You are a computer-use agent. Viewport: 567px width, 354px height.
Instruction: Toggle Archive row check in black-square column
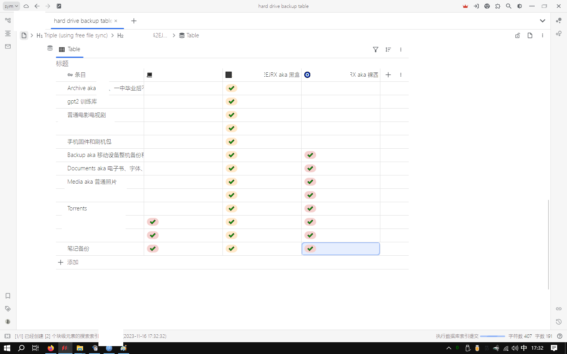point(232,88)
